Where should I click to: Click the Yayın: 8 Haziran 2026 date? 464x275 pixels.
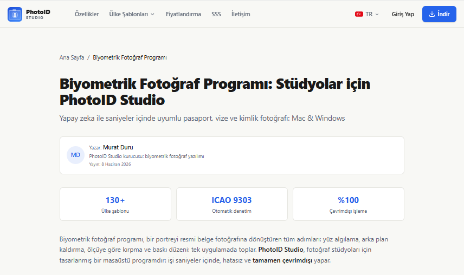110,164
